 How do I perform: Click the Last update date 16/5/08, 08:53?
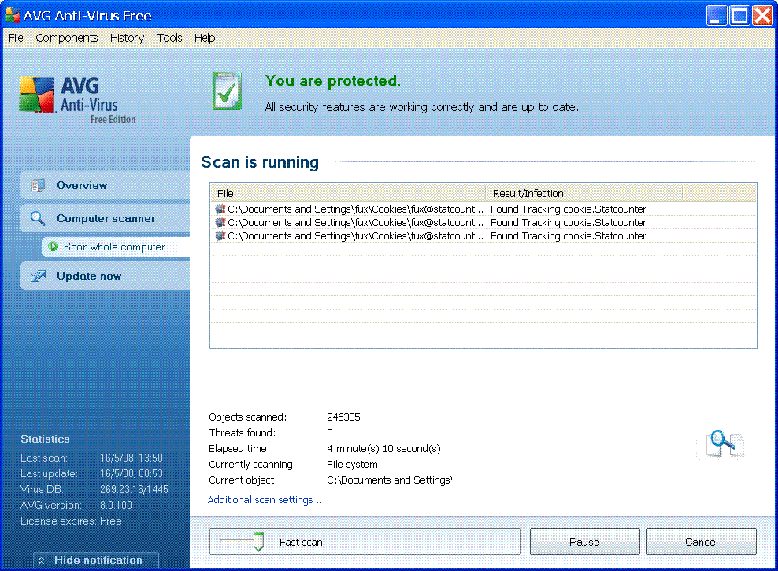point(132,473)
